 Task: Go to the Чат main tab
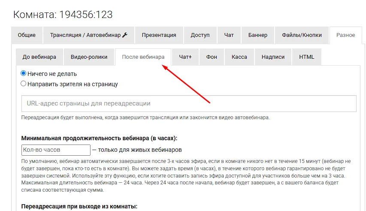[229, 35]
